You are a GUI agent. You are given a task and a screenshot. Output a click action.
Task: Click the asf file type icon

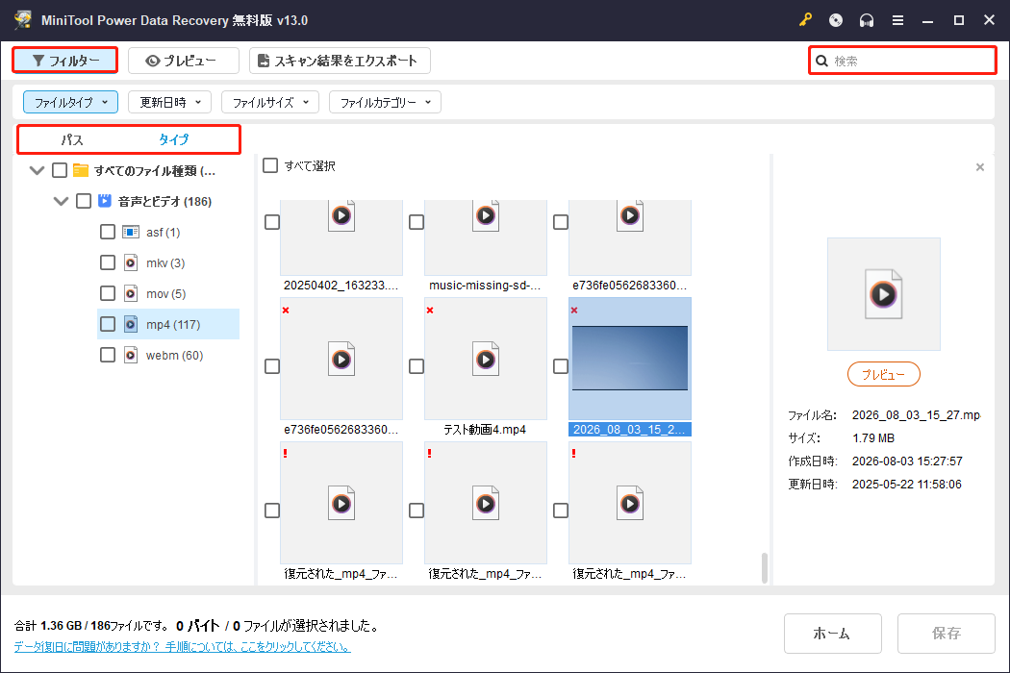[x=131, y=232]
